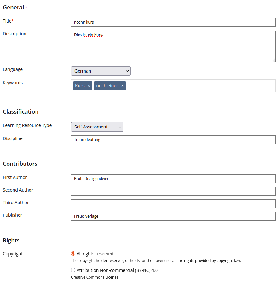
Task: Open the Language dropdown
Action: click(x=101, y=71)
